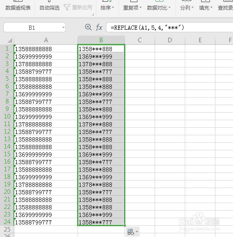Click the formula bar with REPLACE formula

tap(169, 27)
